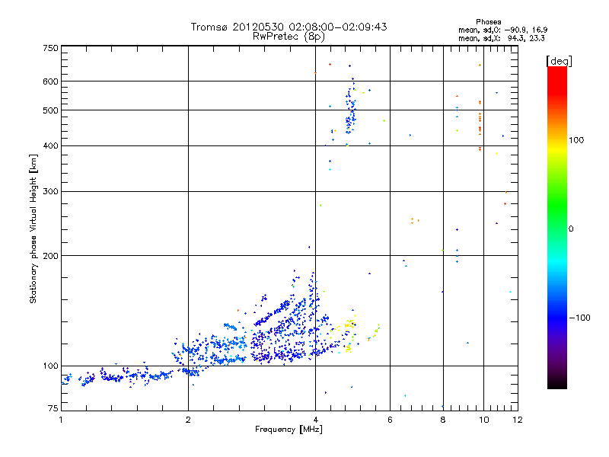
Task: Click the subtitle 'RwPretec (8p)'
Action: point(289,37)
